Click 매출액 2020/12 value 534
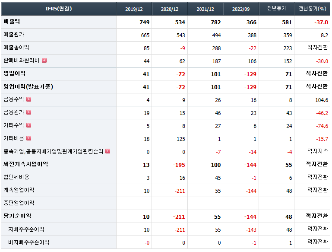332x252 pixels. [180, 22]
